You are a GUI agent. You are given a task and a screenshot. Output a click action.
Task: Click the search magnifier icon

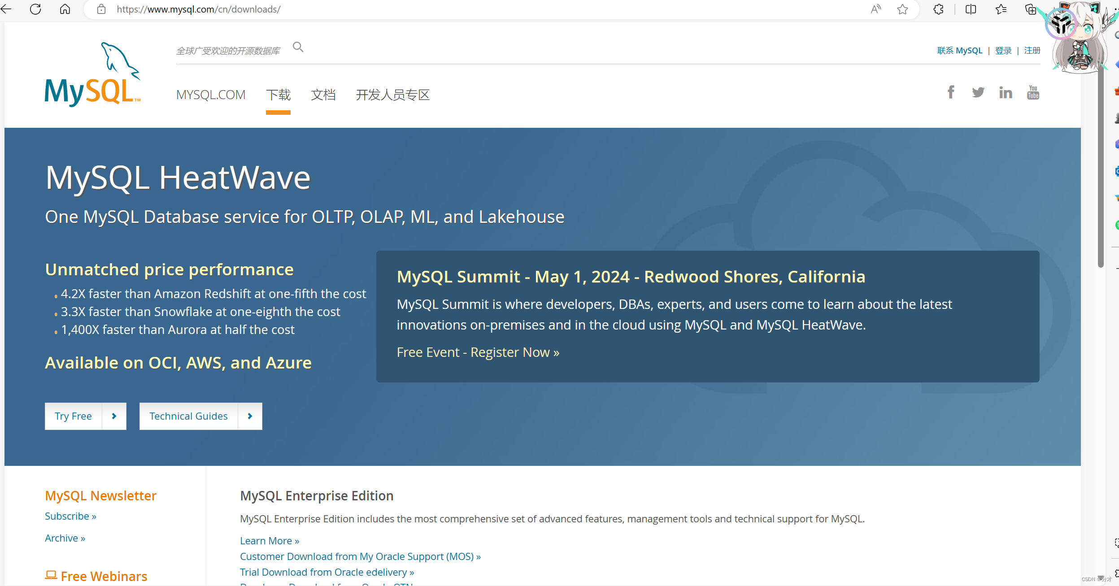pyautogui.click(x=298, y=47)
